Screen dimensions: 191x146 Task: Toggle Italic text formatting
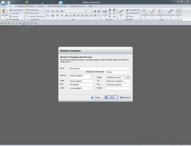click(x=71, y=16)
